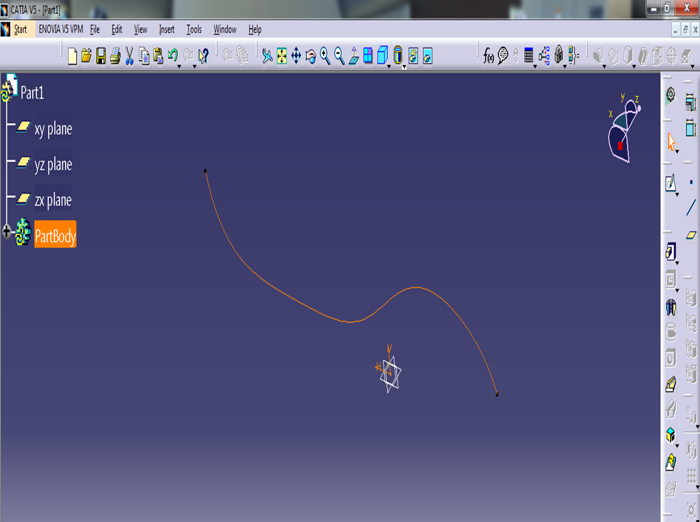The image size is (700, 522).
Task: Select the xy plane in the tree
Action: (x=53, y=129)
